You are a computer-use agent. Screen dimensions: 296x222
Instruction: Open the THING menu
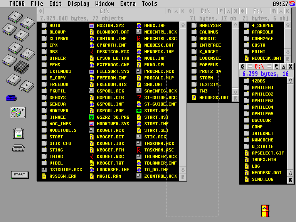17,3
